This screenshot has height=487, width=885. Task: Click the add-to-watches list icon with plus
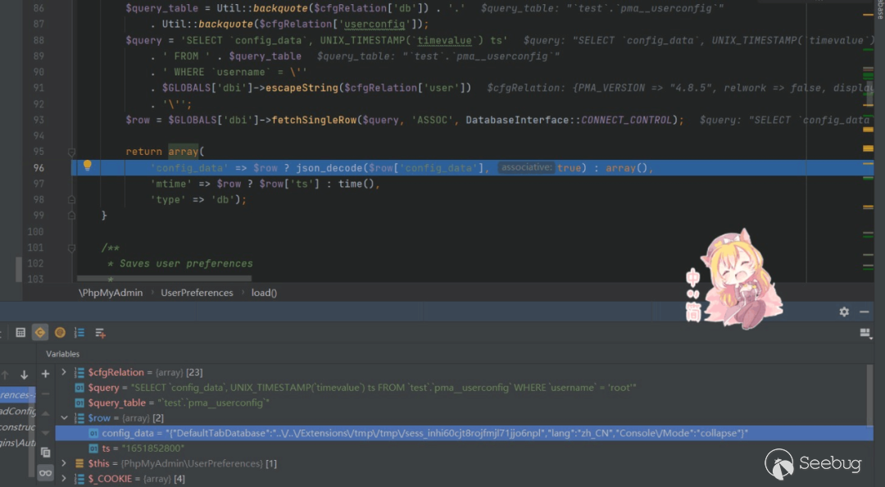tap(100, 333)
